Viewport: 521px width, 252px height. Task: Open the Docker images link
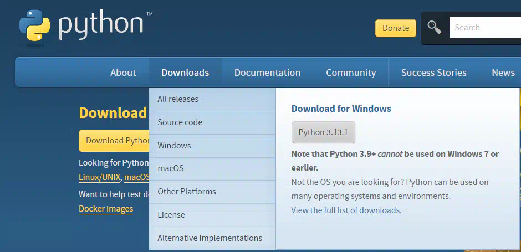tap(106, 209)
